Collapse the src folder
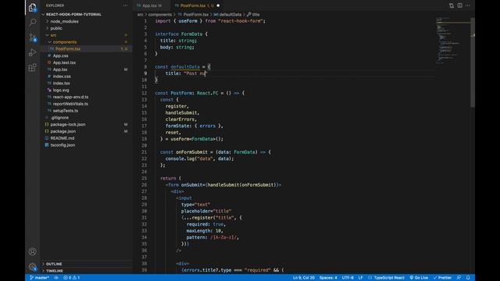500x281 pixels. pos(53,35)
